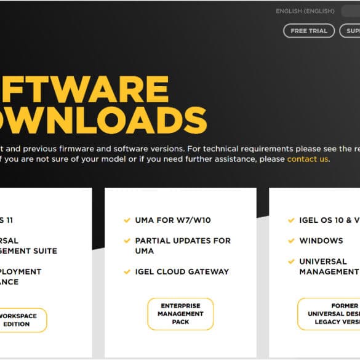The image size is (360, 360).
Task: Click the checkmark beside WINDOWS
Action: (291, 241)
